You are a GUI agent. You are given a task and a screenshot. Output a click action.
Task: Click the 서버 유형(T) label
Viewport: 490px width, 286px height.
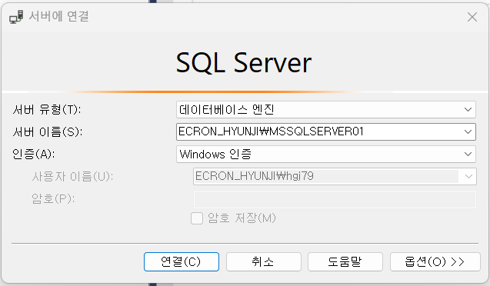tap(47, 110)
